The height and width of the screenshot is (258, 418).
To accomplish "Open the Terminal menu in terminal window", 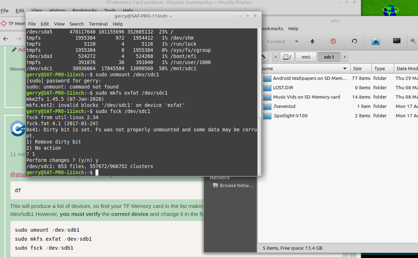I will (98, 24).
